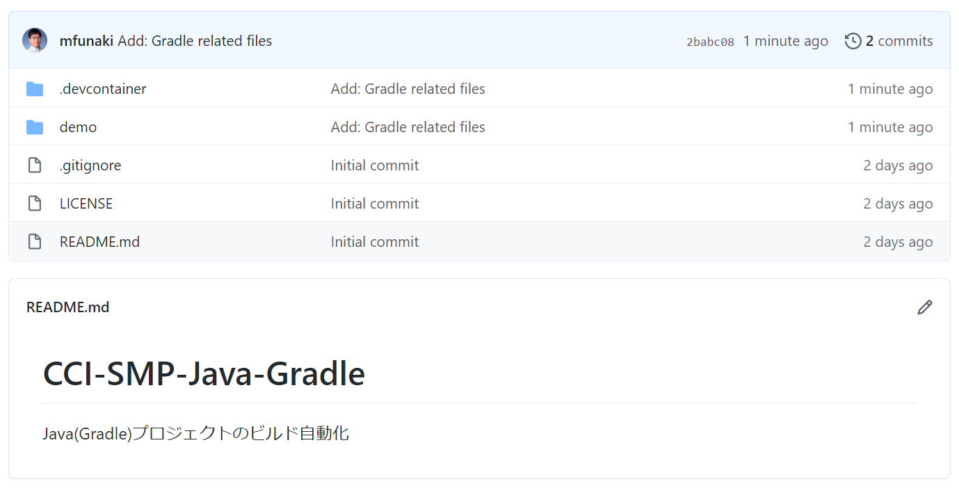Select the mfunaki username link
The width and height of the screenshot is (959, 493).
click(x=86, y=40)
